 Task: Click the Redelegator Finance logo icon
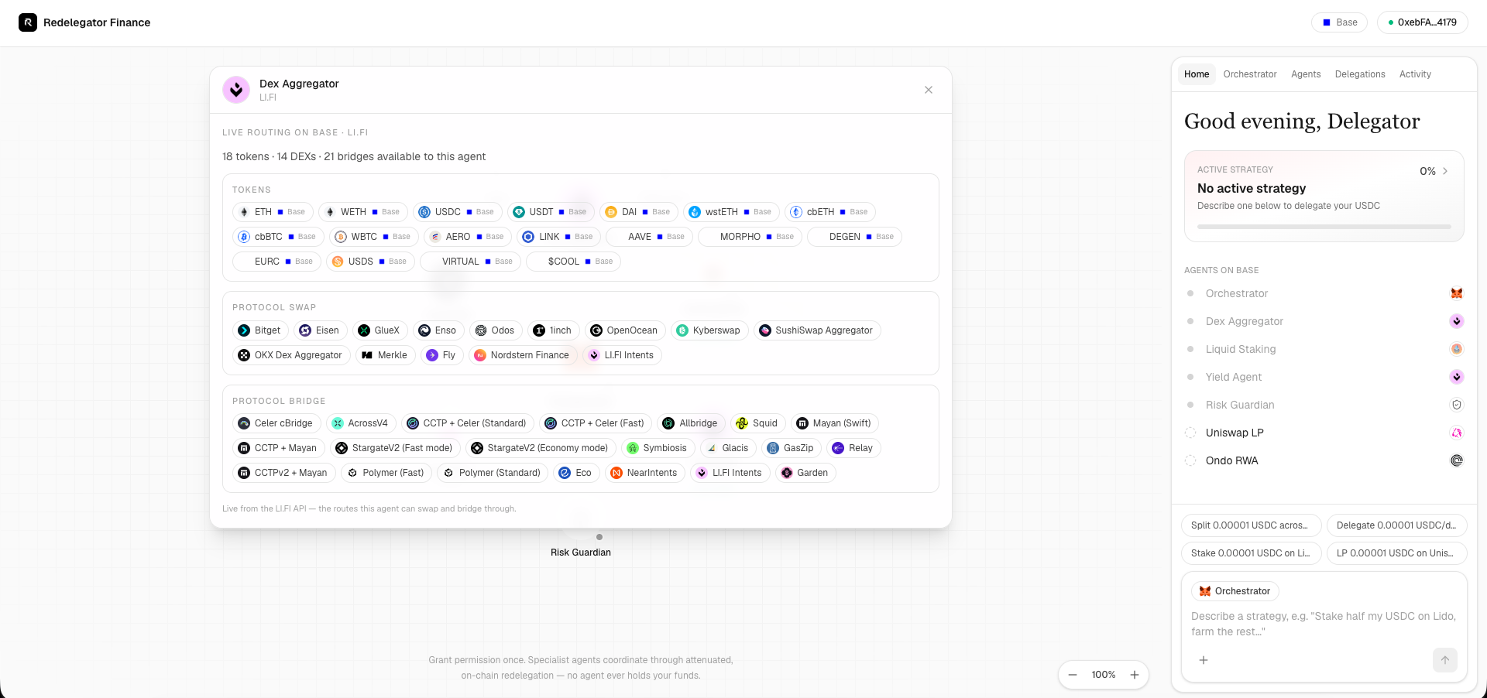[28, 22]
